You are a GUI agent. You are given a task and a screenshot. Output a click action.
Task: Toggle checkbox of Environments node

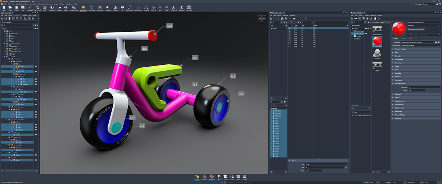click(7, 44)
